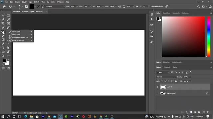Viewport: 213px width, 119px height.
Task: Reset default foreground and background colors
Action: point(3,65)
